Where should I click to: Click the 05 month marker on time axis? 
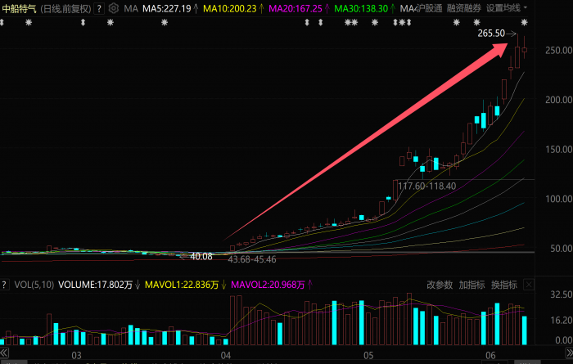tap(368, 355)
